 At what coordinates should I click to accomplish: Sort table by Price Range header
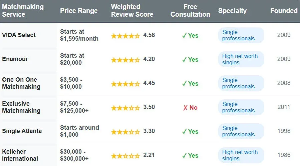pyautogui.click(x=79, y=11)
